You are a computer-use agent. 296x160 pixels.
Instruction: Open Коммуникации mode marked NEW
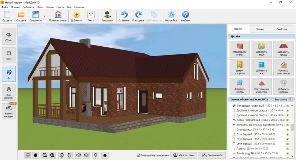9,111
